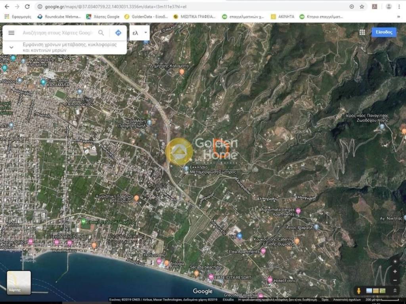The width and height of the screenshot is (406, 304).
Task: Zoom out using the minus control
Action: 395,281
